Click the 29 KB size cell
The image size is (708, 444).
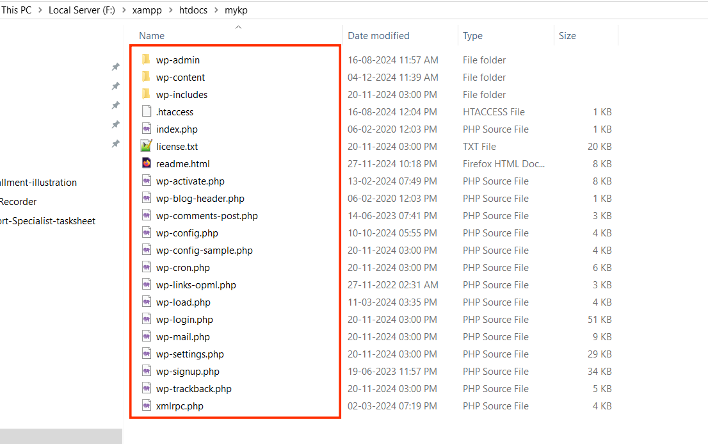pos(599,354)
